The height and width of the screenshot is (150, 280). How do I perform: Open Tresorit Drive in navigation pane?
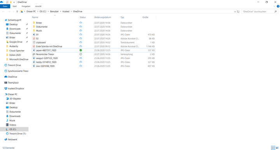[14, 65]
